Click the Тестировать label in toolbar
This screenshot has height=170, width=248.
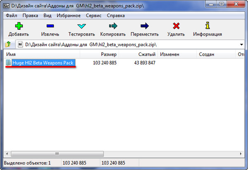tap(81, 34)
